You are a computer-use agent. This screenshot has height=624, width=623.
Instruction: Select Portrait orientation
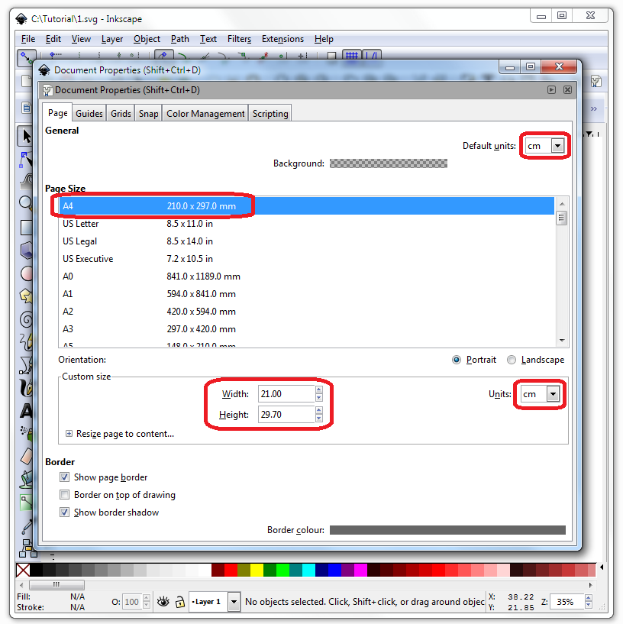coord(457,360)
